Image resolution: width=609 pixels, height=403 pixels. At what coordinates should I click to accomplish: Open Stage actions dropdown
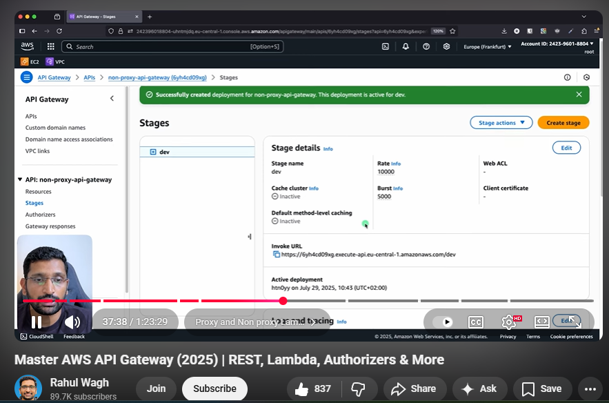(x=501, y=123)
